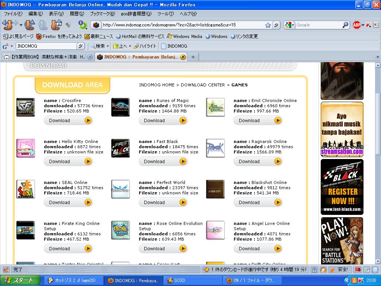Click the SP icon in status bar
This screenshot has width=381, height=286.
366,270
